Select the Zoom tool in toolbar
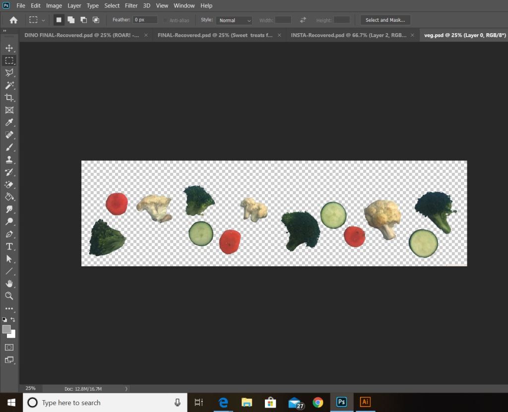The height and width of the screenshot is (412, 508). (x=9, y=296)
